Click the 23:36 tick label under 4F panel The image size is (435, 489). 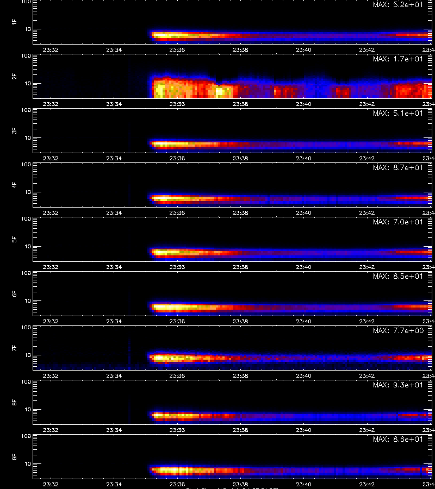coord(177,212)
